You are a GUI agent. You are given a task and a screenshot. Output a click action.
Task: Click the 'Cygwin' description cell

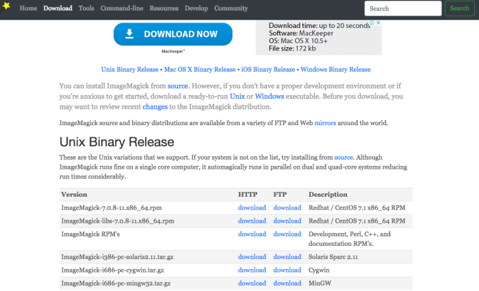[x=319, y=270]
